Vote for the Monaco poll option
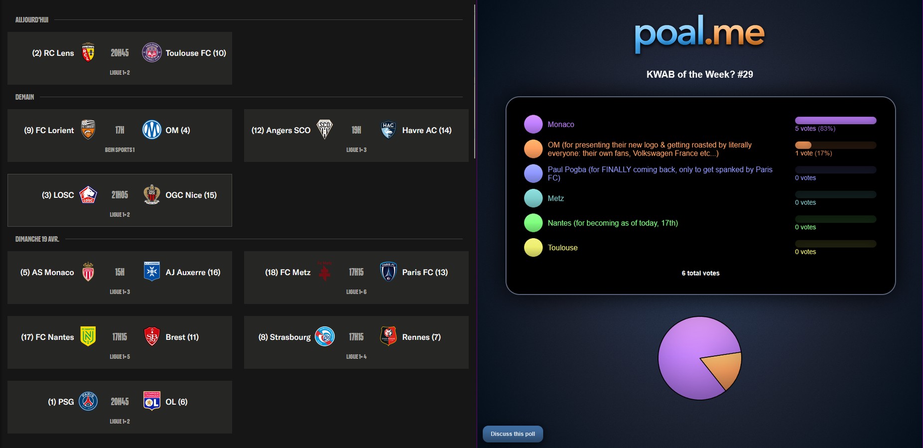 561,125
